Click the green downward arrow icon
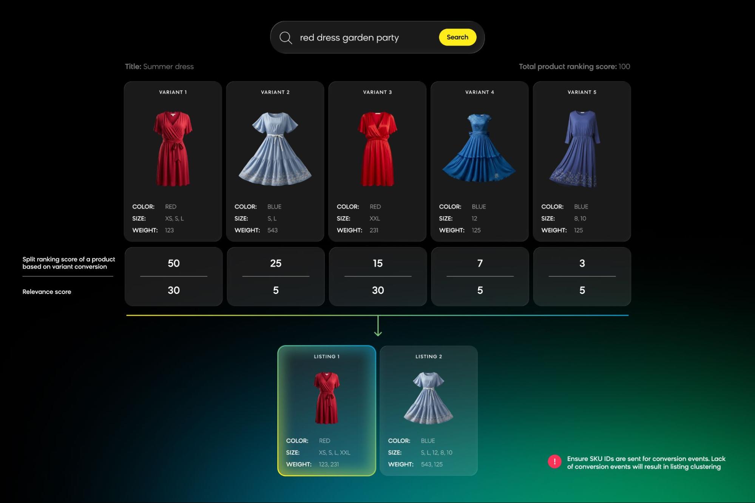755x503 pixels. click(378, 326)
